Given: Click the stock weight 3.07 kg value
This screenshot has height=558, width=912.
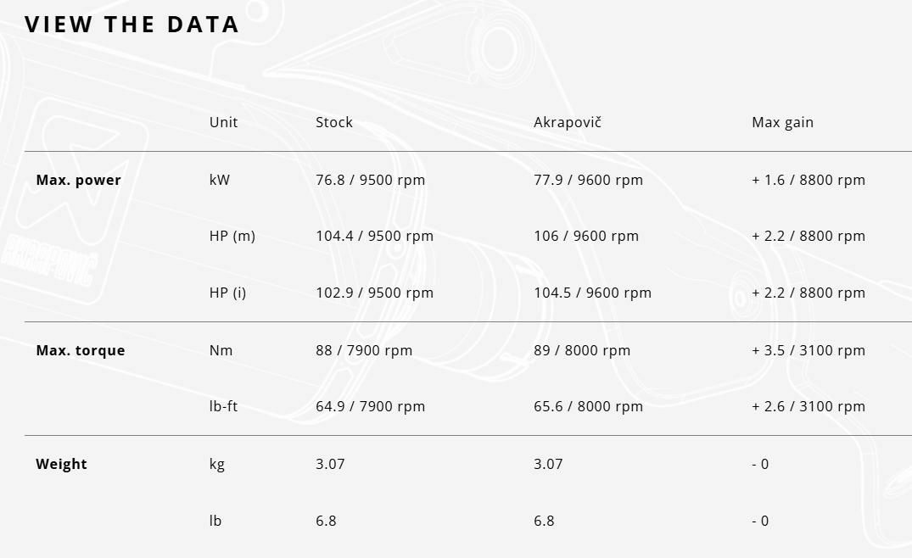Looking at the screenshot, I should click(330, 464).
